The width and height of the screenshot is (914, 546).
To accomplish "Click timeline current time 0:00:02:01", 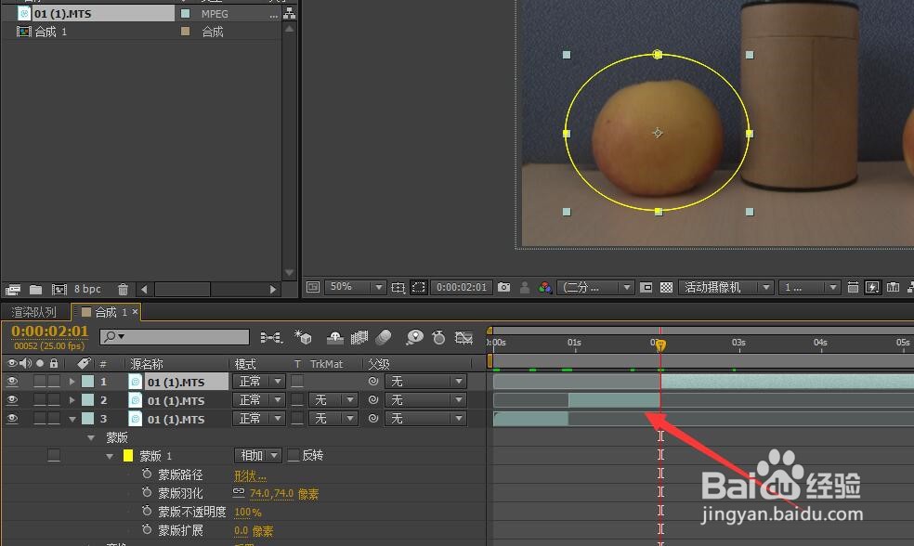I will [49, 331].
